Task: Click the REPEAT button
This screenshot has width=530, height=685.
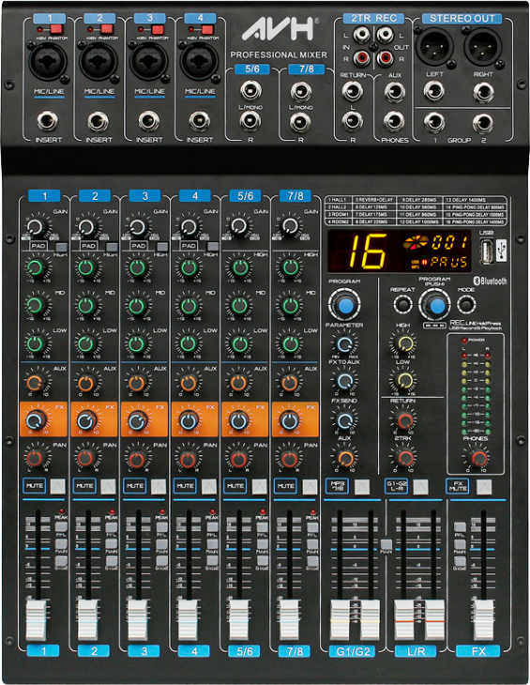Action: [402, 304]
